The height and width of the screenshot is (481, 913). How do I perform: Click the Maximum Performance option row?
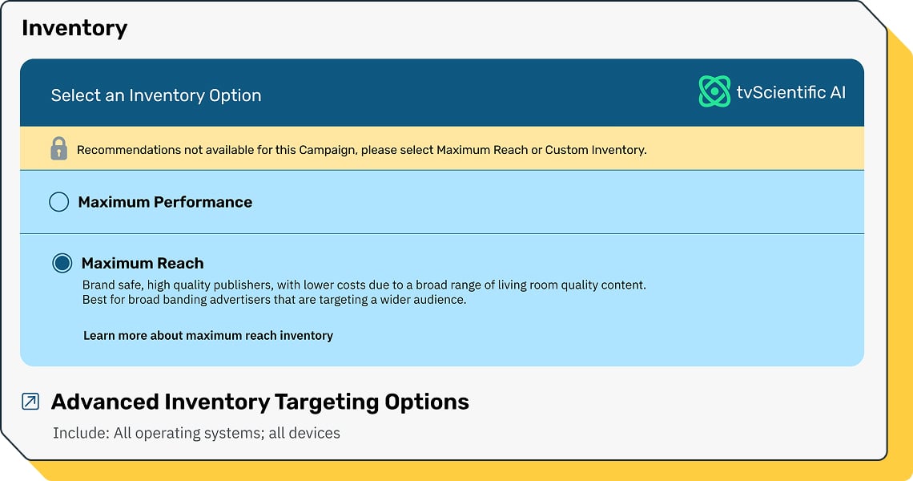click(442, 202)
